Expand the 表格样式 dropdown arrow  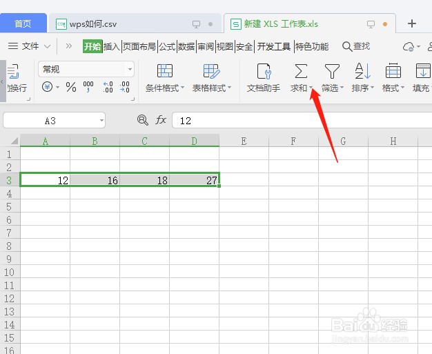point(229,88)
